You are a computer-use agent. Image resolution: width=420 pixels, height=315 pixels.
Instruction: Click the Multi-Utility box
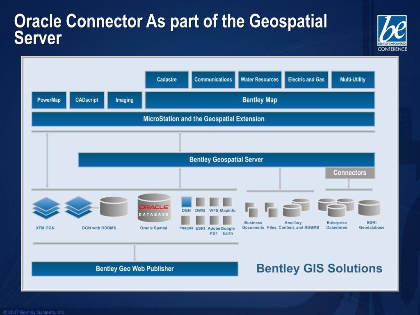click(x=353, y=80)
